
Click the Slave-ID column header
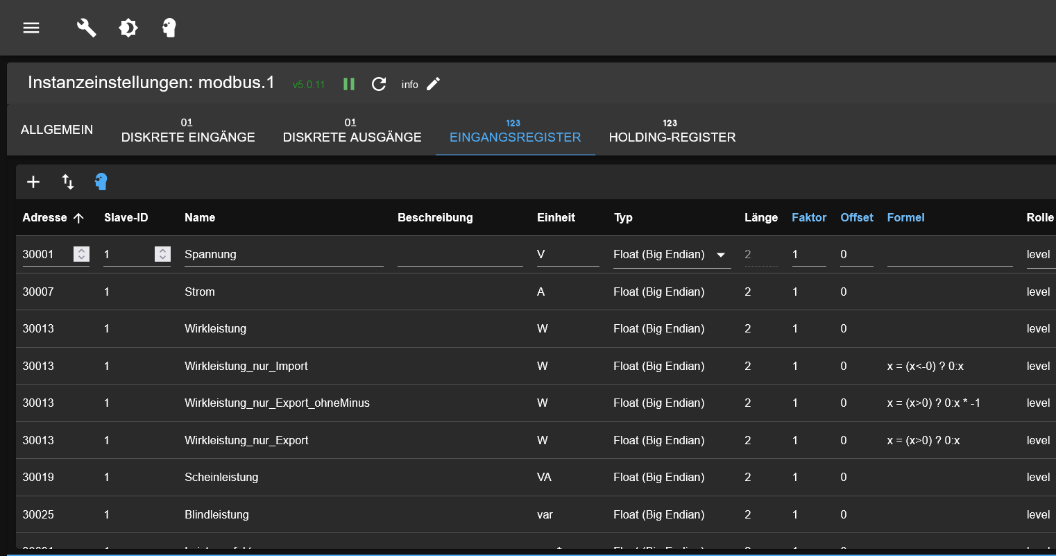(126, 218)
